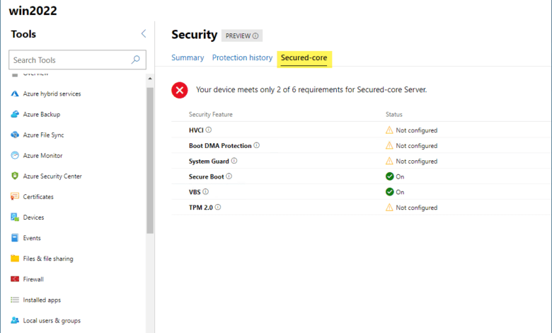The height and width of the screenshot is (333, 552).
Task: Click the win2022 server name heading
Action: [x=33, y=11]
